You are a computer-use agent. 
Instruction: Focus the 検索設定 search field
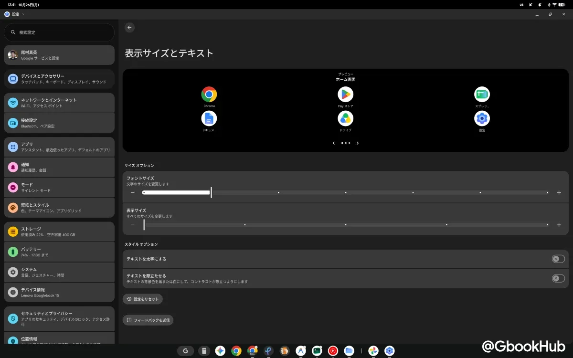(59, 32)
